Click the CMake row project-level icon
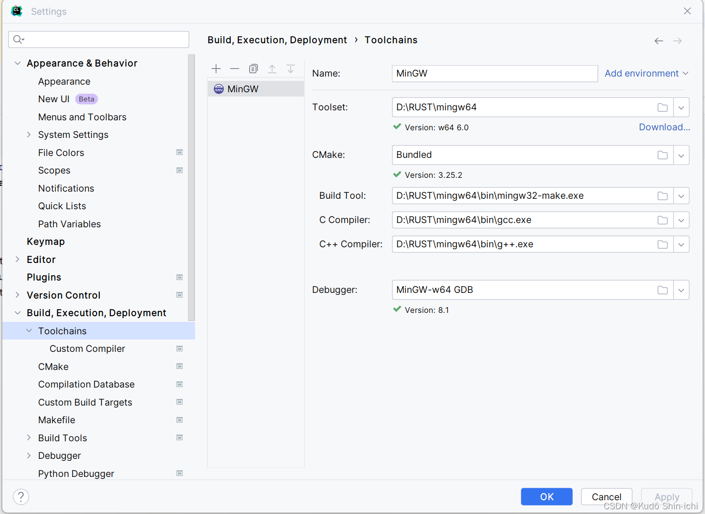This screenshot has height=514, width=705. (x=180, y=367)
